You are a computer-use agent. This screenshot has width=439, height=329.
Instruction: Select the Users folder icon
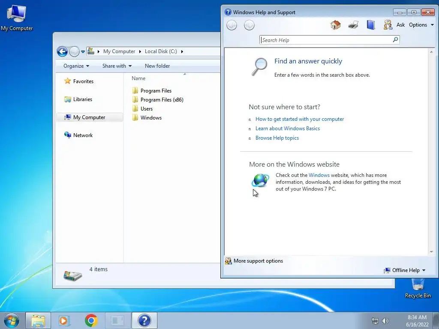(x=135, y=108)
